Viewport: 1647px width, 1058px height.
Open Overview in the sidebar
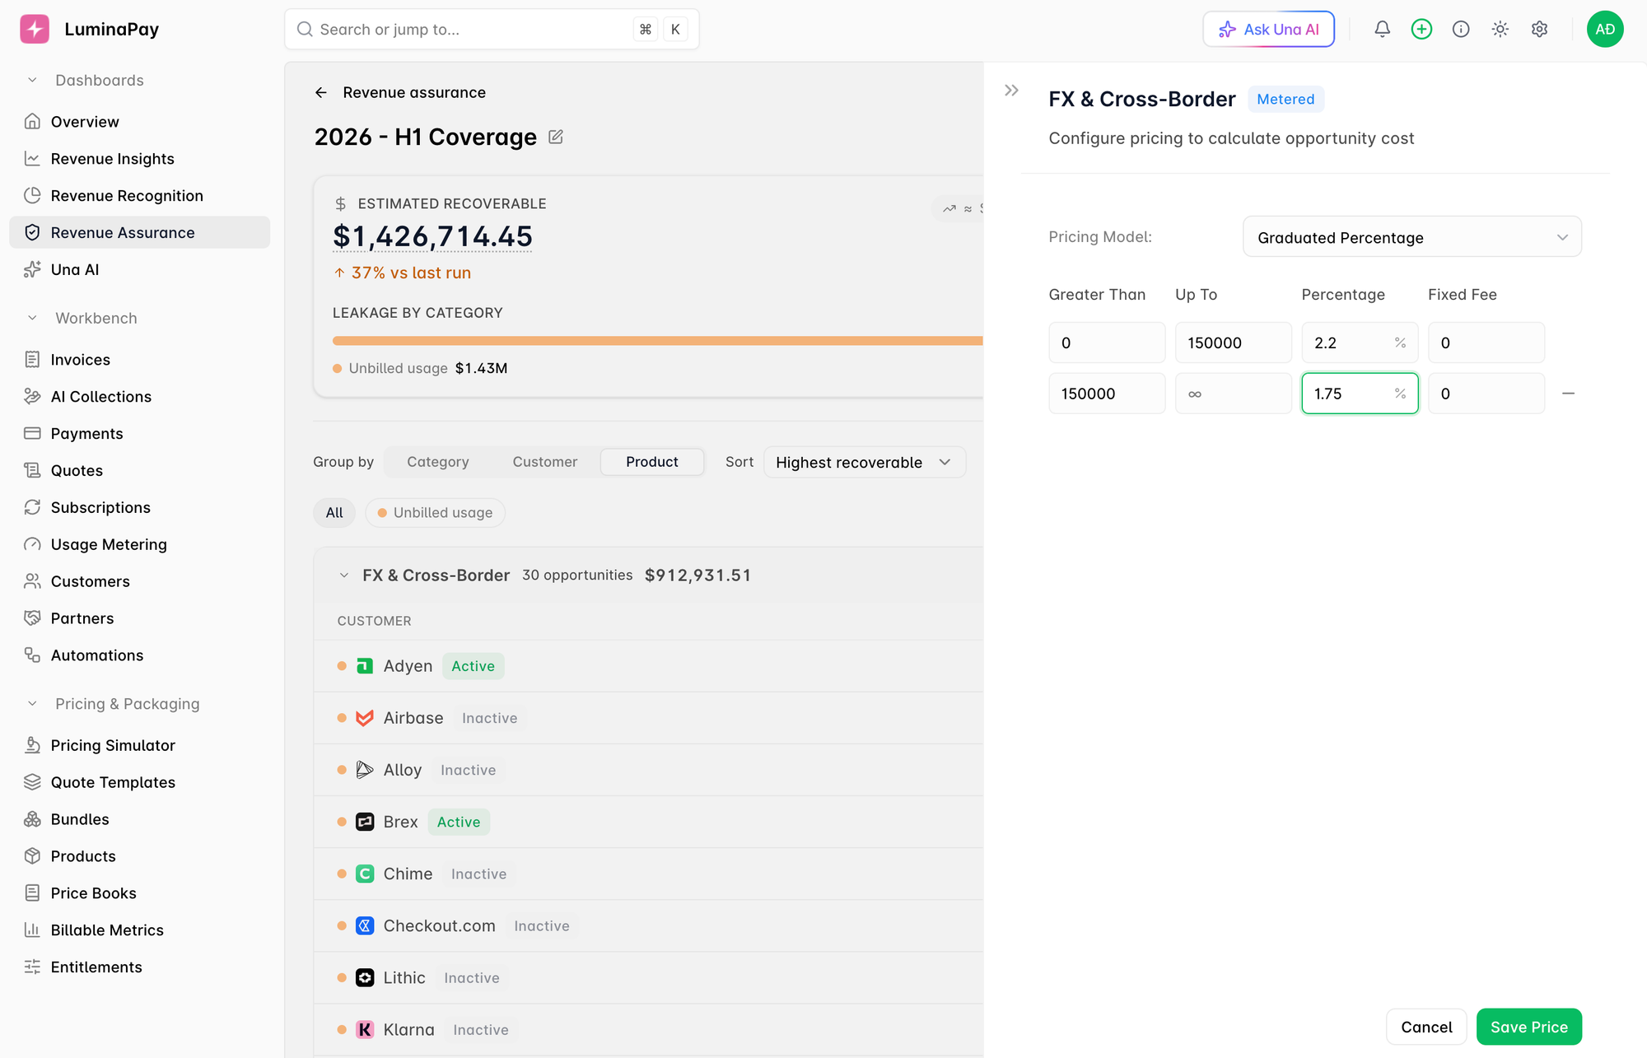139,122
